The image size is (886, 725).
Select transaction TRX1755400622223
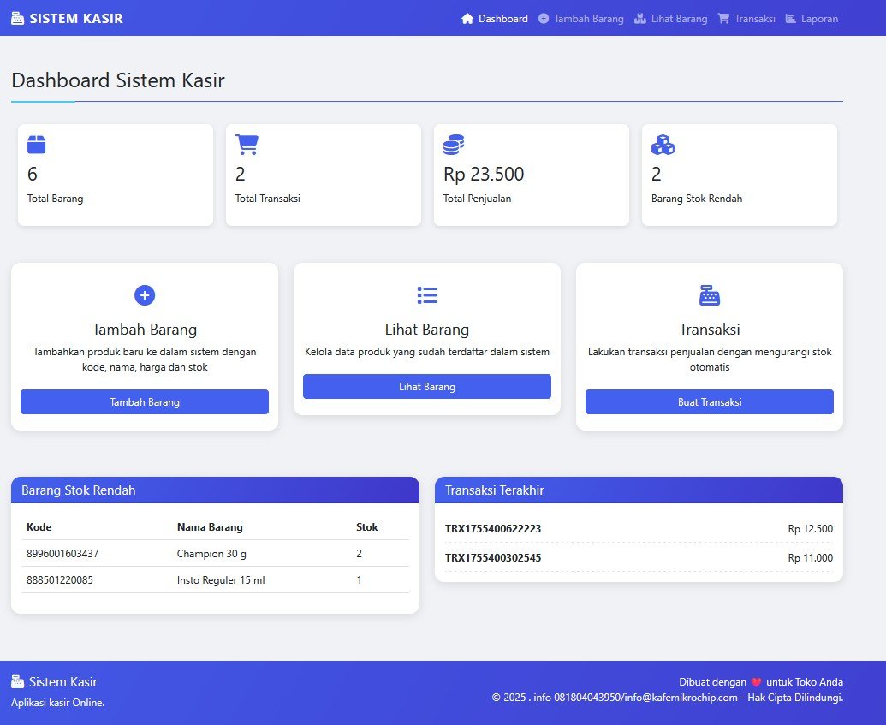click(x=493, y=529)
